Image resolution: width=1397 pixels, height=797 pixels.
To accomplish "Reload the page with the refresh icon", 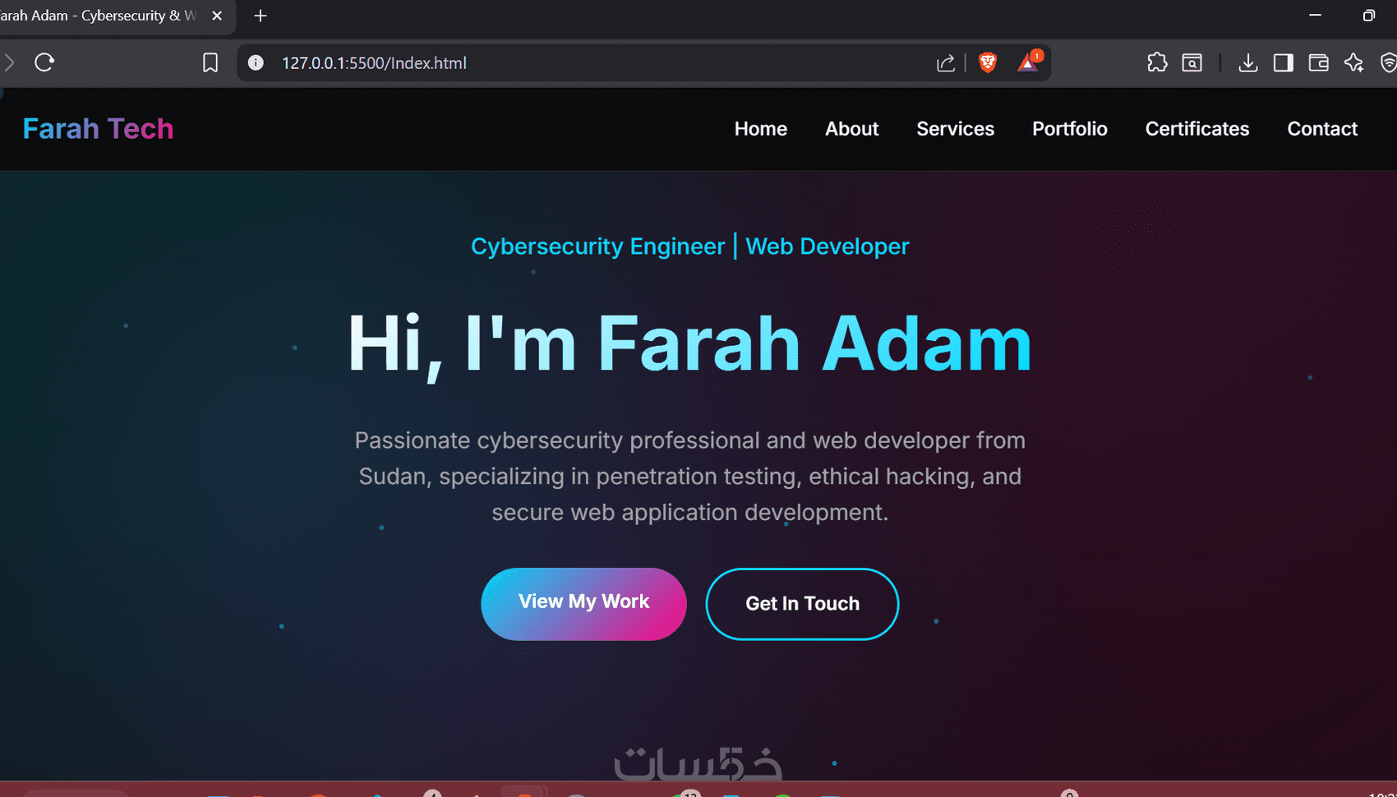I will (x=44, y=62).
